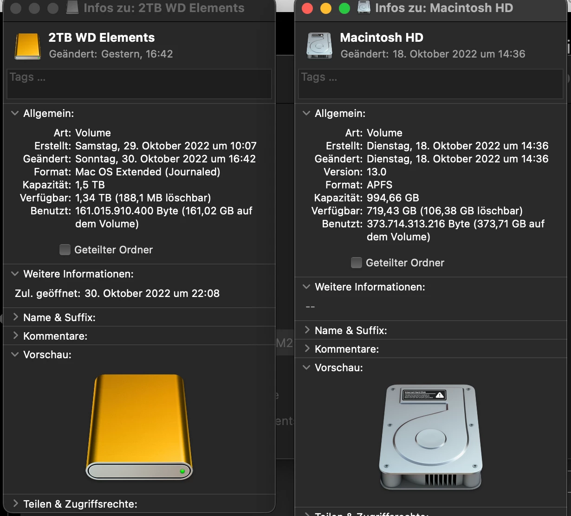This screenshot has width=571, height=516.
Task: Enable Geteilter Ordner for 2TB WD Elements
Action: 65,250
